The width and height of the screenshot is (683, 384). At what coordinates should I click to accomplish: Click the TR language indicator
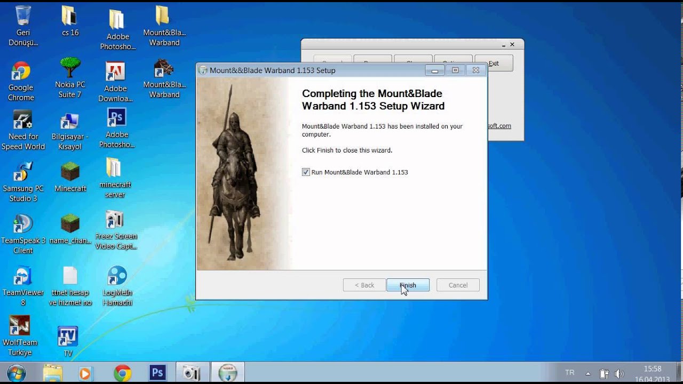pyautogui.click(x=570, y=373)
